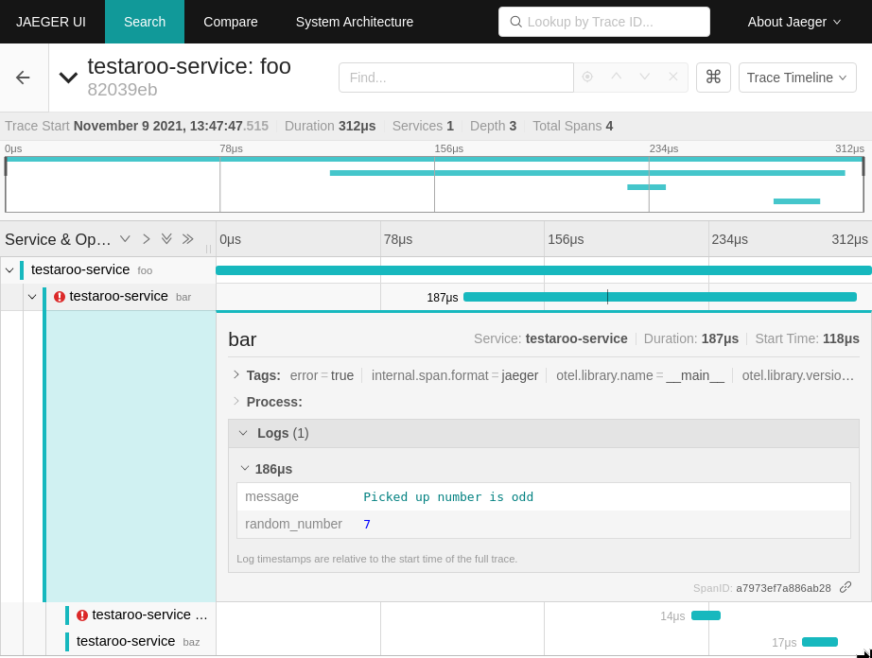Collapse the foo span row
Image resolution: width=872 pixels, height=658 pixels.
(x=9, y=270)
